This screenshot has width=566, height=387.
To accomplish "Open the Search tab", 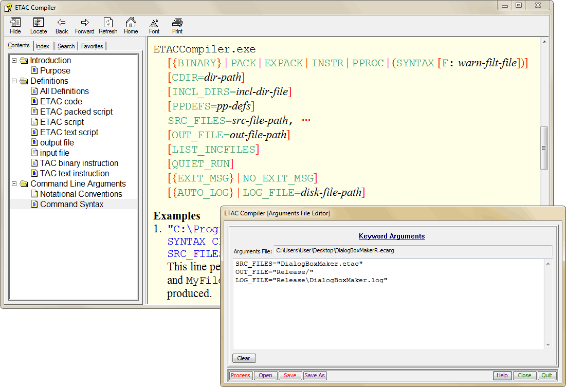I will tap(66, 46).
